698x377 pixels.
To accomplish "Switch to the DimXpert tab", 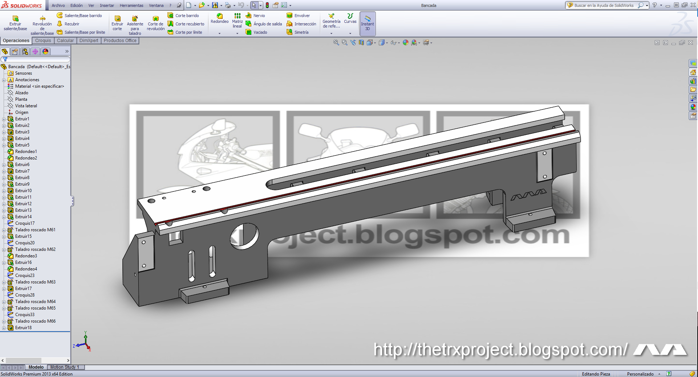I will pyautogui.click(x=89, y=41).
